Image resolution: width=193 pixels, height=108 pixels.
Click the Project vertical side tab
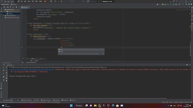tap(1, 9)
